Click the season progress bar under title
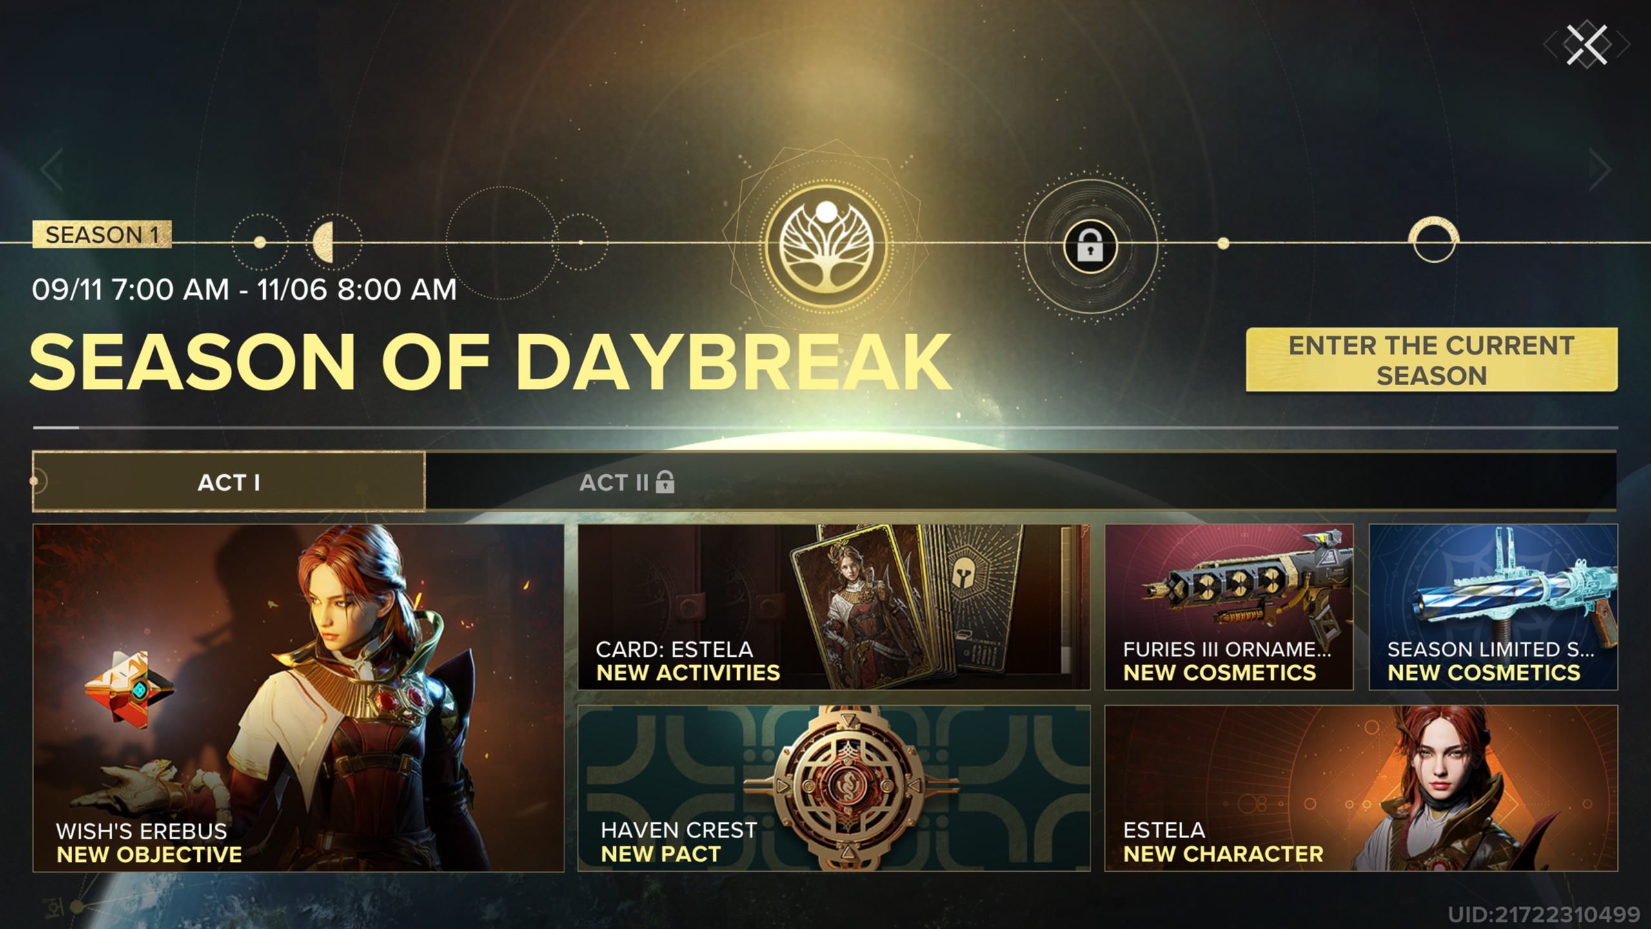 point(825,427)
